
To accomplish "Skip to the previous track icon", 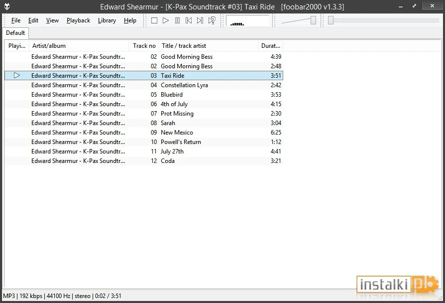I will 188,20.
